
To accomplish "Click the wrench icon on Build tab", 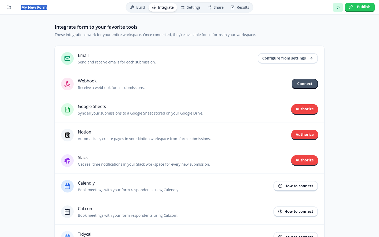I will click(132, 7).
